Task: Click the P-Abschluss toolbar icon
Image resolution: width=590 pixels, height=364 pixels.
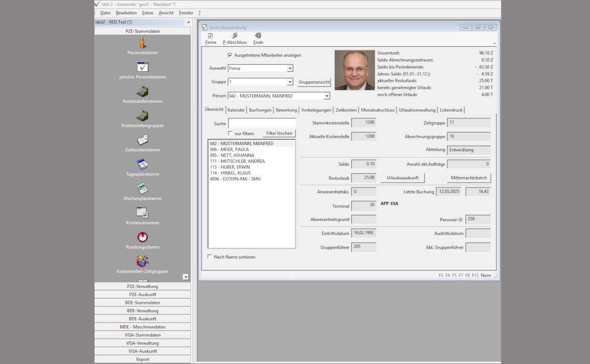Action: tap(235, 36)
